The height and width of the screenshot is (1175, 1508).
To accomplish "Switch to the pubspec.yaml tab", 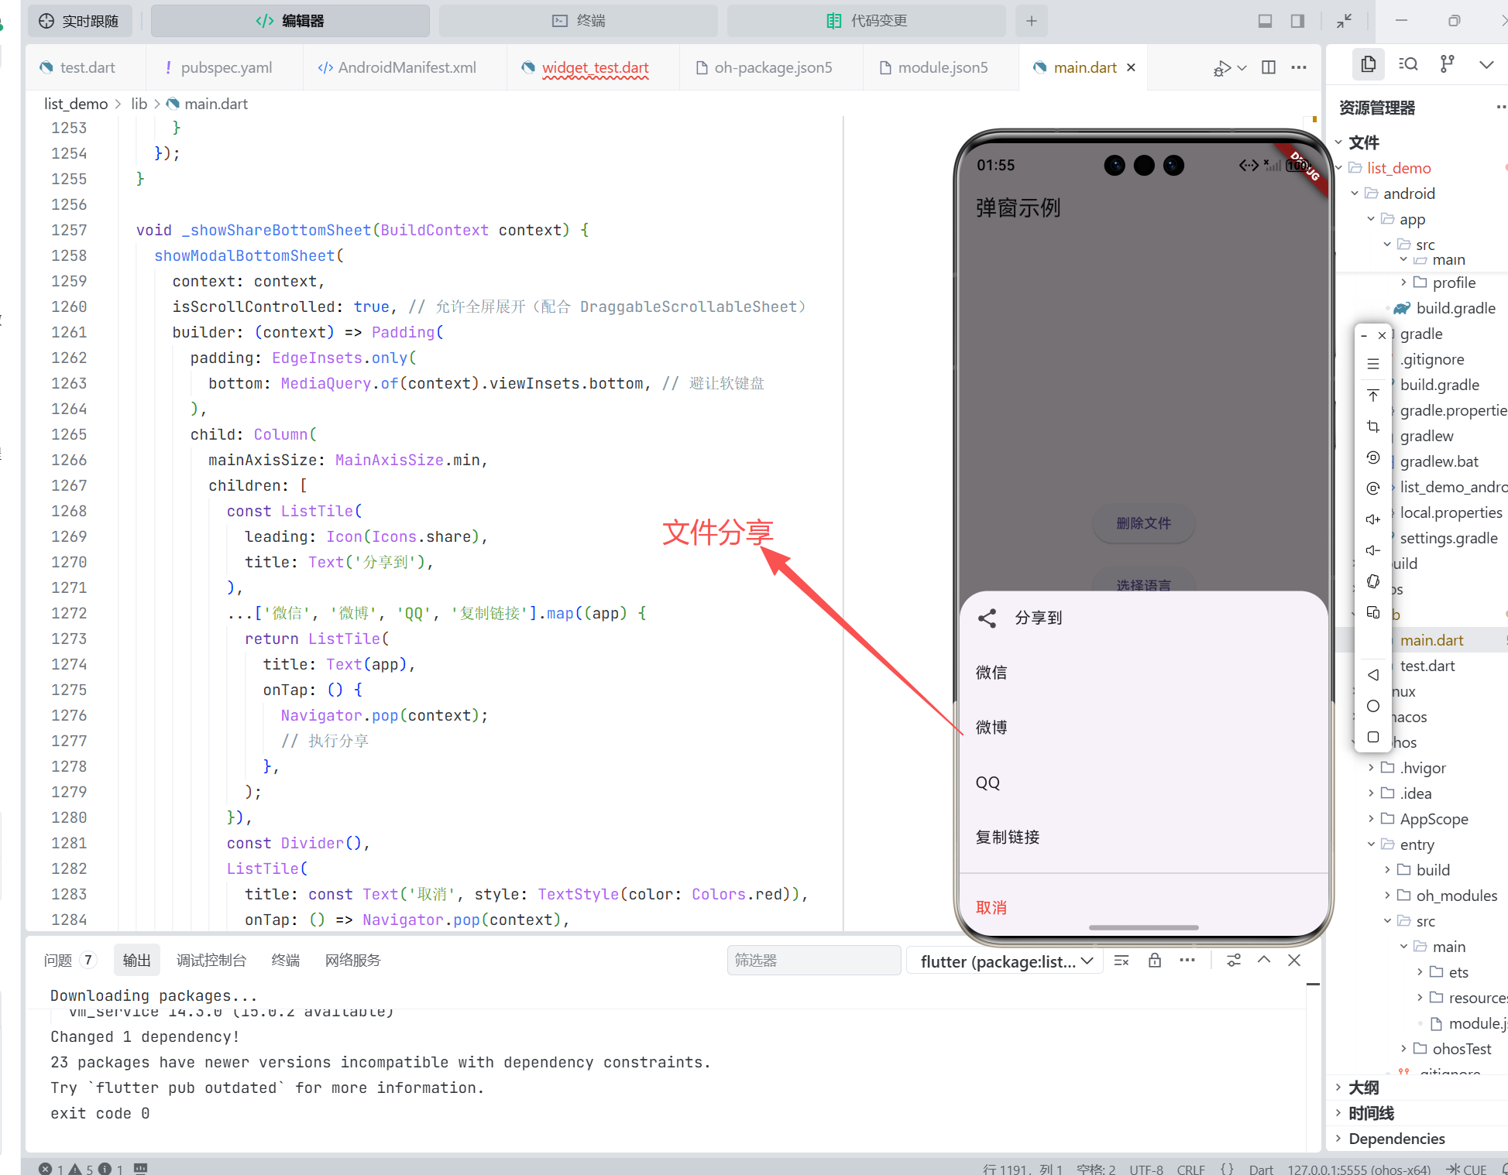I will (225, 67).
